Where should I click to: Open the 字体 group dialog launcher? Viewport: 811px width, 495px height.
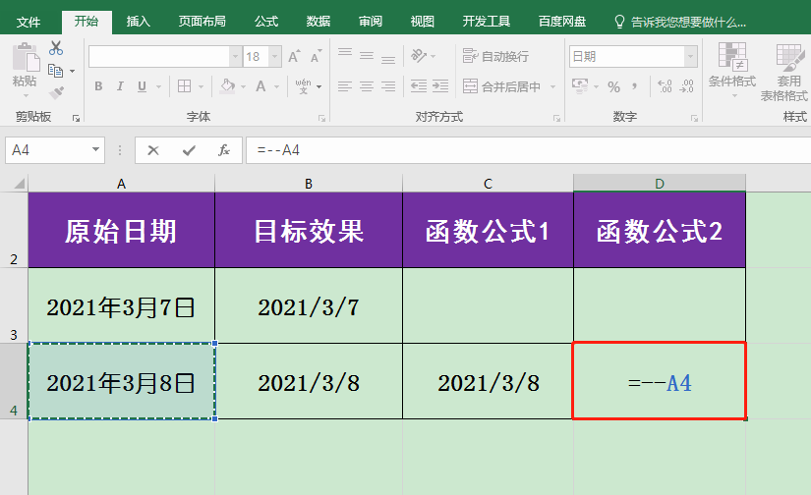(321, 118)
